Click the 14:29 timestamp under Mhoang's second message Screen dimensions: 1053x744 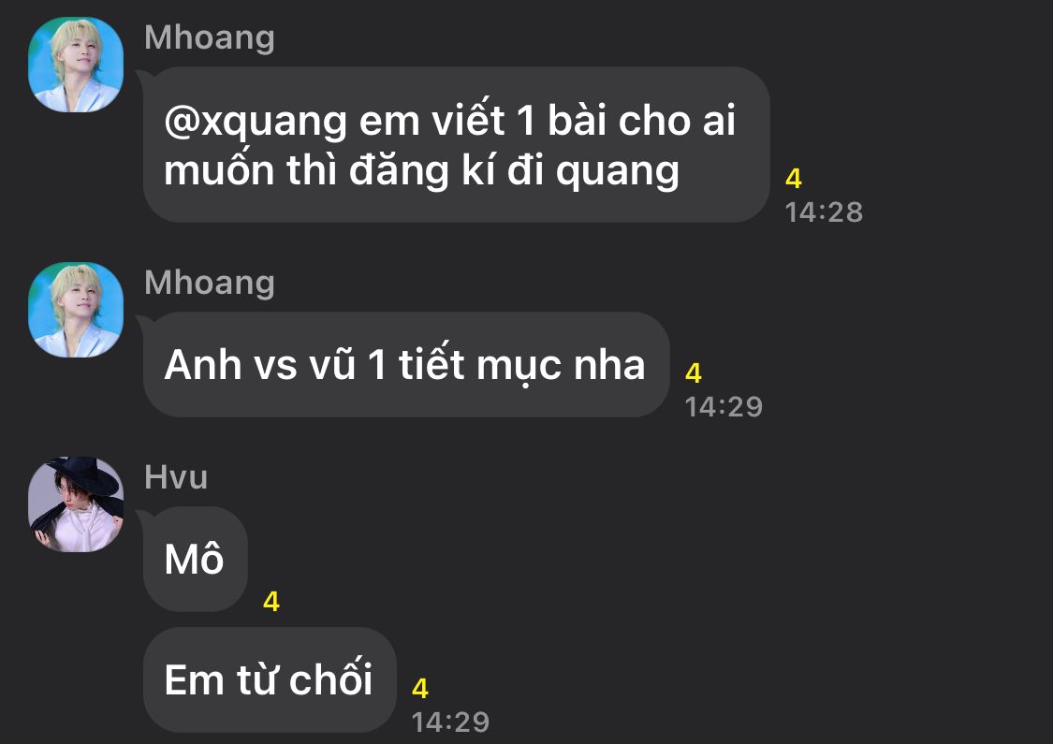click(x=724, y=407)
